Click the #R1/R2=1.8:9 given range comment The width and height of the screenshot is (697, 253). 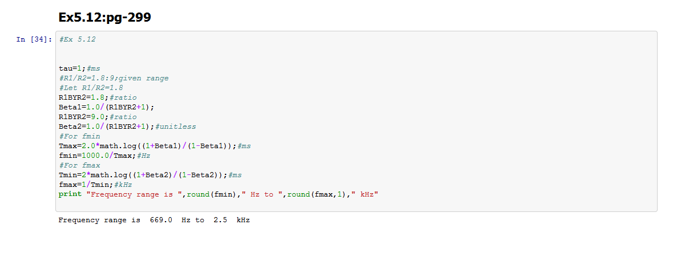click(114, 78)
